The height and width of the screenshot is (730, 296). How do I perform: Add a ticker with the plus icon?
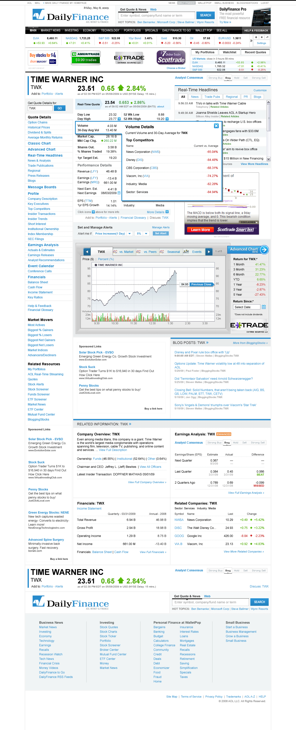(256, 37)
